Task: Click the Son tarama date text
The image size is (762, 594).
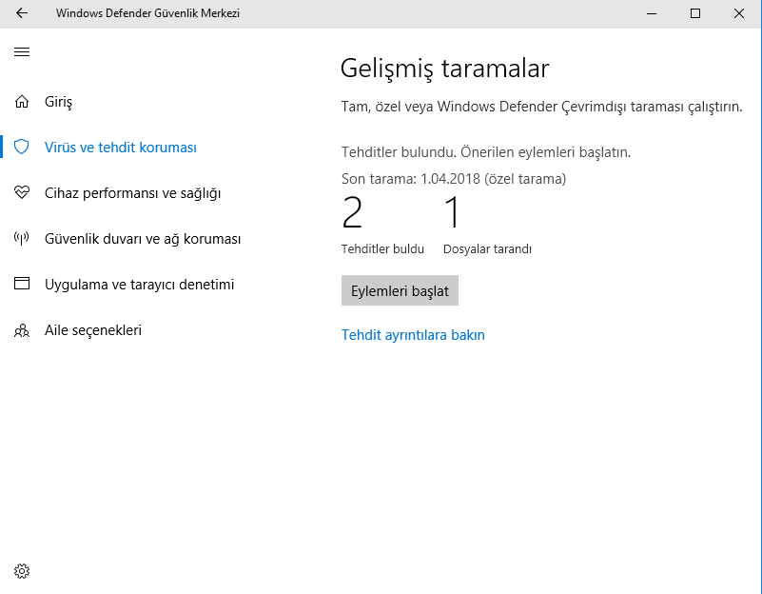Action: point(454,179)
